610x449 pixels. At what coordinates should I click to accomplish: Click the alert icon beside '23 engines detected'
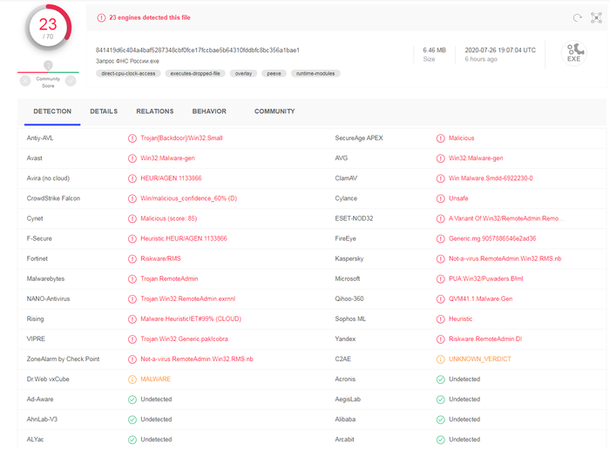pos(101,17)
